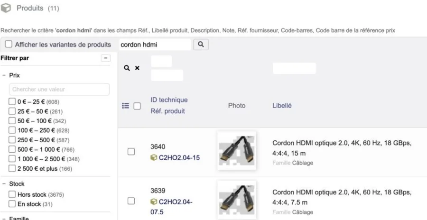Screen dimensions: 427x220
Task: Click the Réf. produit filter input
Action: pyautogui.click(x=167, y=75)
